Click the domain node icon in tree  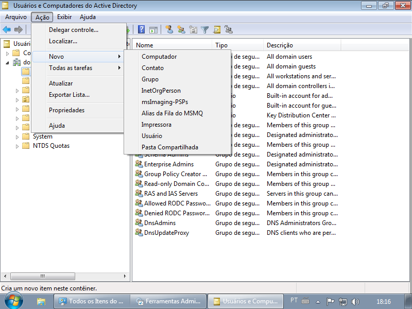coord(17,62)
